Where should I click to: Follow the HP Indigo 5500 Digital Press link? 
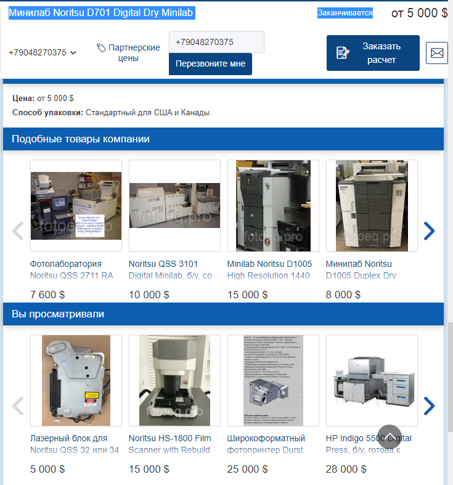point(369,444)
